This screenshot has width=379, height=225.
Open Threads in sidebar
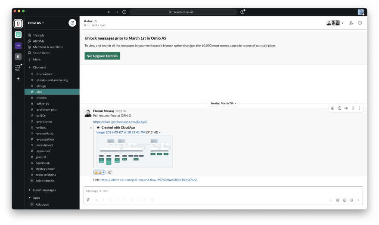(x=38, y=35)
